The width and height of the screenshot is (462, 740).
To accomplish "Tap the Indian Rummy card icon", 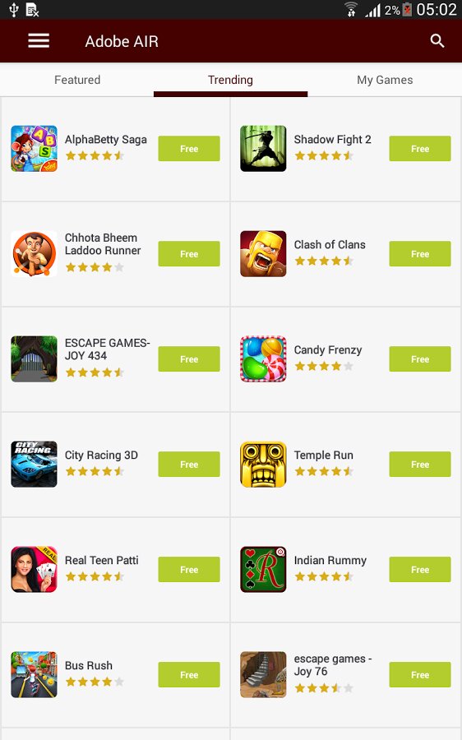I will coord(263,570).
